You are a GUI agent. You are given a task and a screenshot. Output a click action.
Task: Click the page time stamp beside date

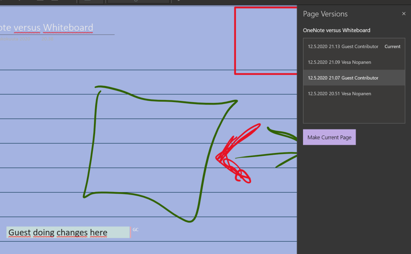click(x=47, y=39)
